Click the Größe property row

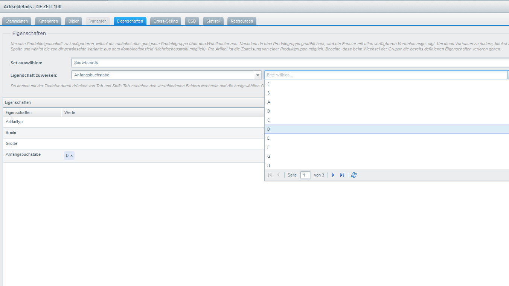click(134, 144)
